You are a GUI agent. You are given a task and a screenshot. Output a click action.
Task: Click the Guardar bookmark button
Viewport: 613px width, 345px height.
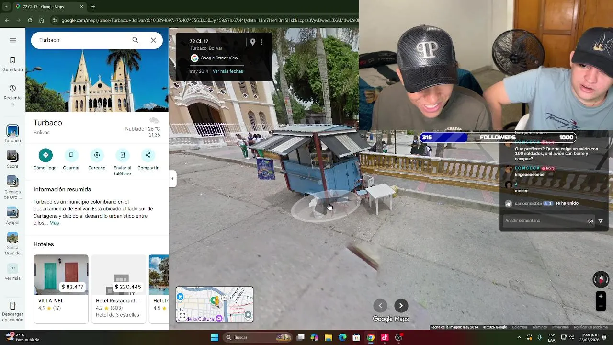(x=71, y=160)
